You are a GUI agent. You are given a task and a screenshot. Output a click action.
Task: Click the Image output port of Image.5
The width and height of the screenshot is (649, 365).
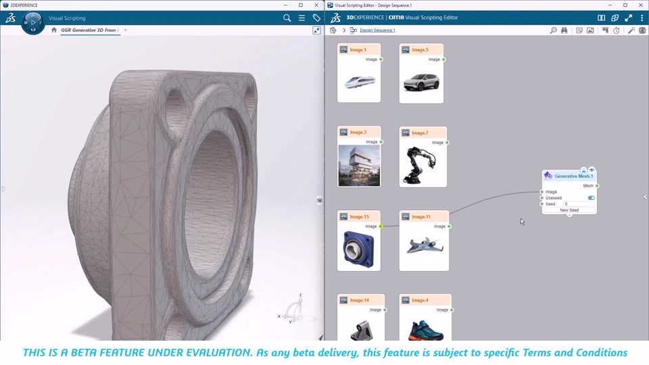pos(443,59)
